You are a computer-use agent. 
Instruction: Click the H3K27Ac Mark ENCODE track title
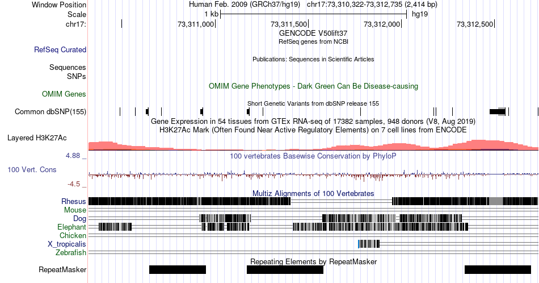coord(313,130)
